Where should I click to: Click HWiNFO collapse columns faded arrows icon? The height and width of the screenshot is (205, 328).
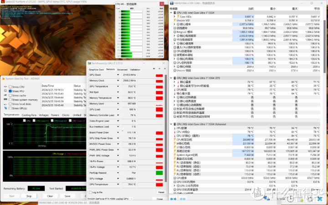tap(182, 199)
